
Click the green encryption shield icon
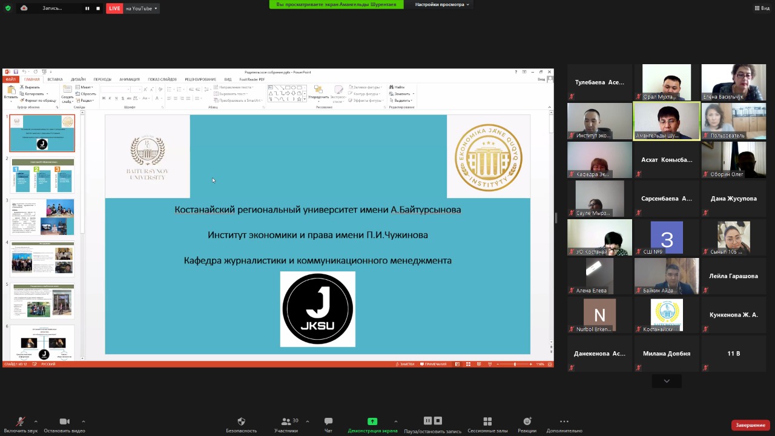click(x=8, y=8)
